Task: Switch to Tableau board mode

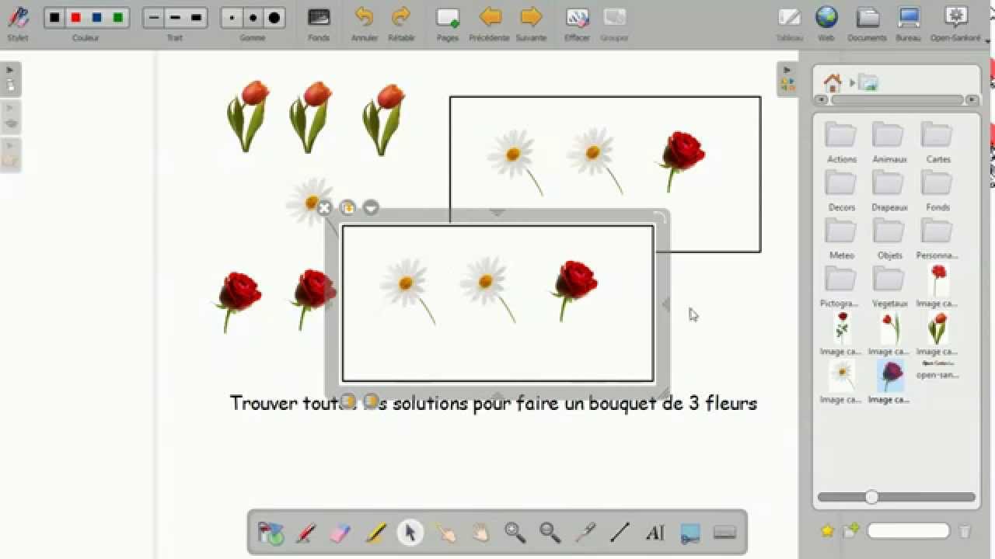Action: coord(789,23)
